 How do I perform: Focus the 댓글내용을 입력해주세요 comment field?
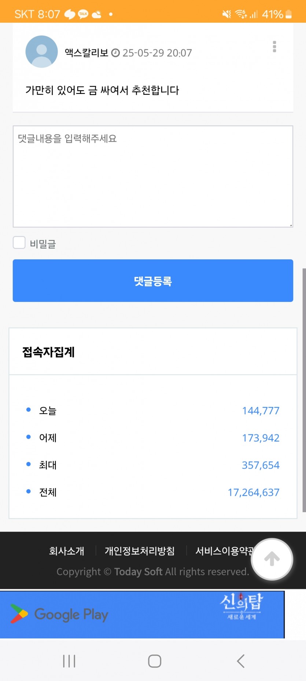pos(153,176)
